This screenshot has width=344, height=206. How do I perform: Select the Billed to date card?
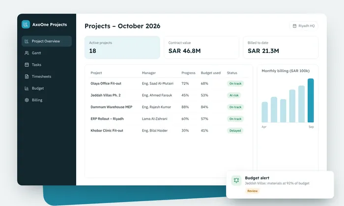pos(281,47)
